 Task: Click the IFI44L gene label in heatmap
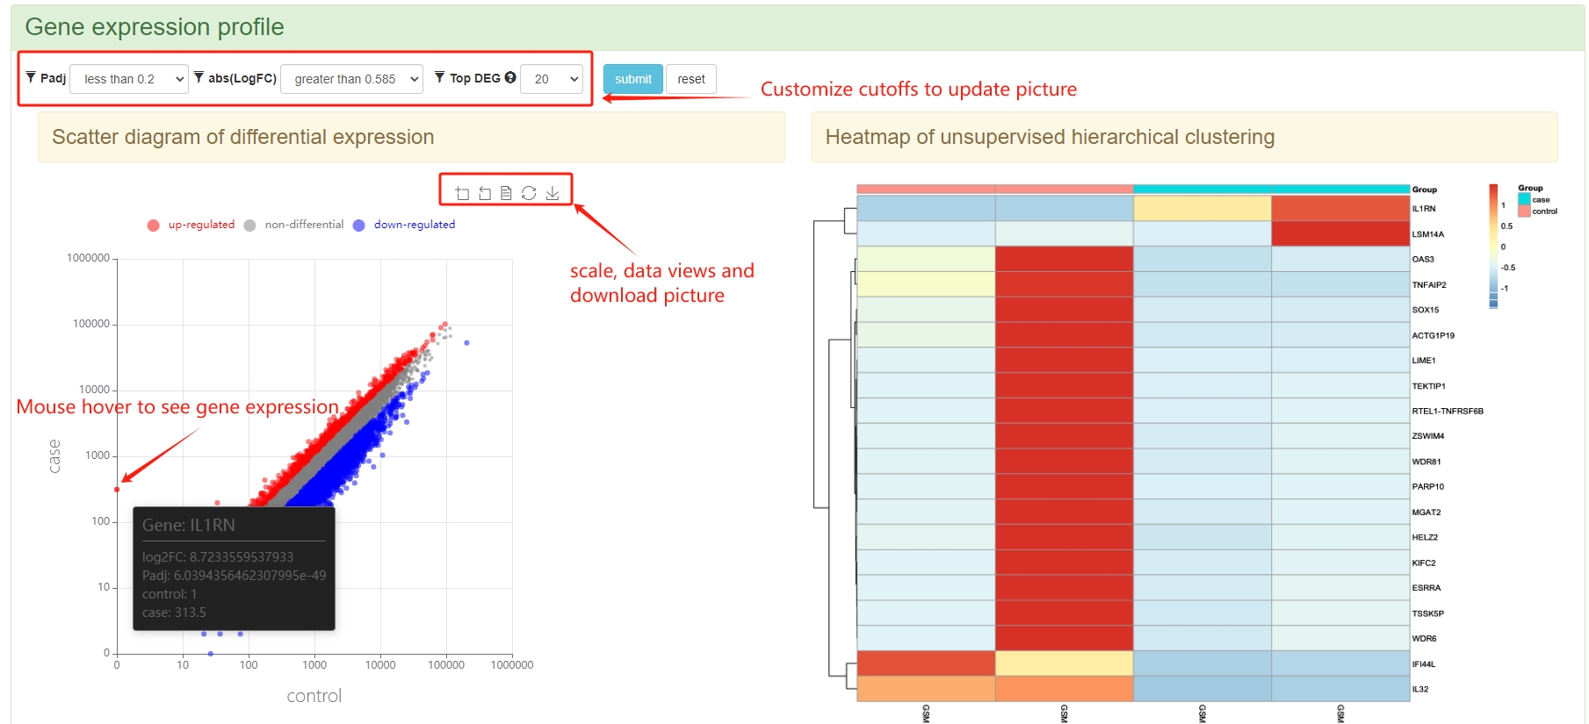pyautogui.click(x=1424, y=664)
